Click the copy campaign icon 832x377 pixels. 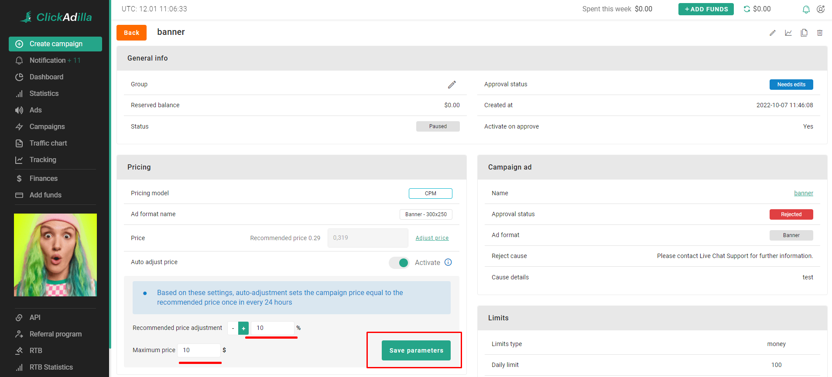point(804,33)
